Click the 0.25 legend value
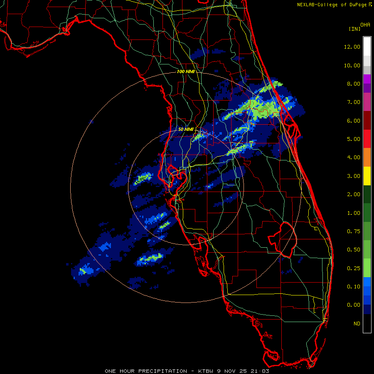 354,268
